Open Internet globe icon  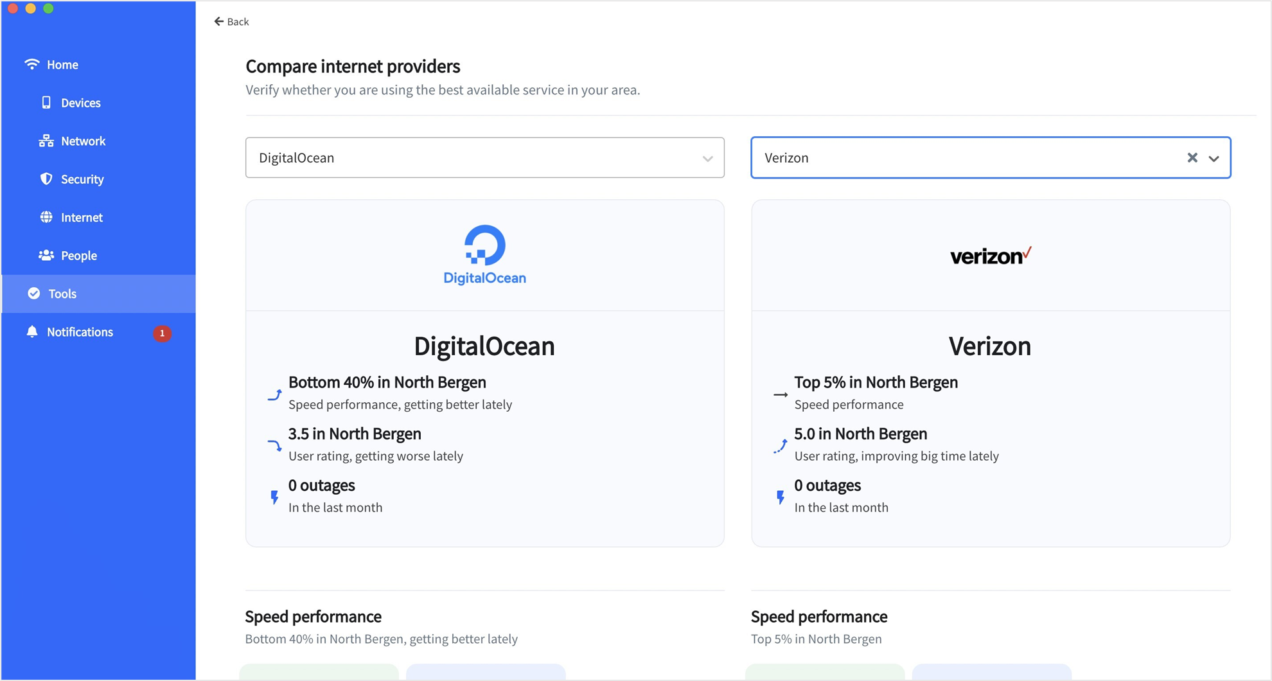46,217
